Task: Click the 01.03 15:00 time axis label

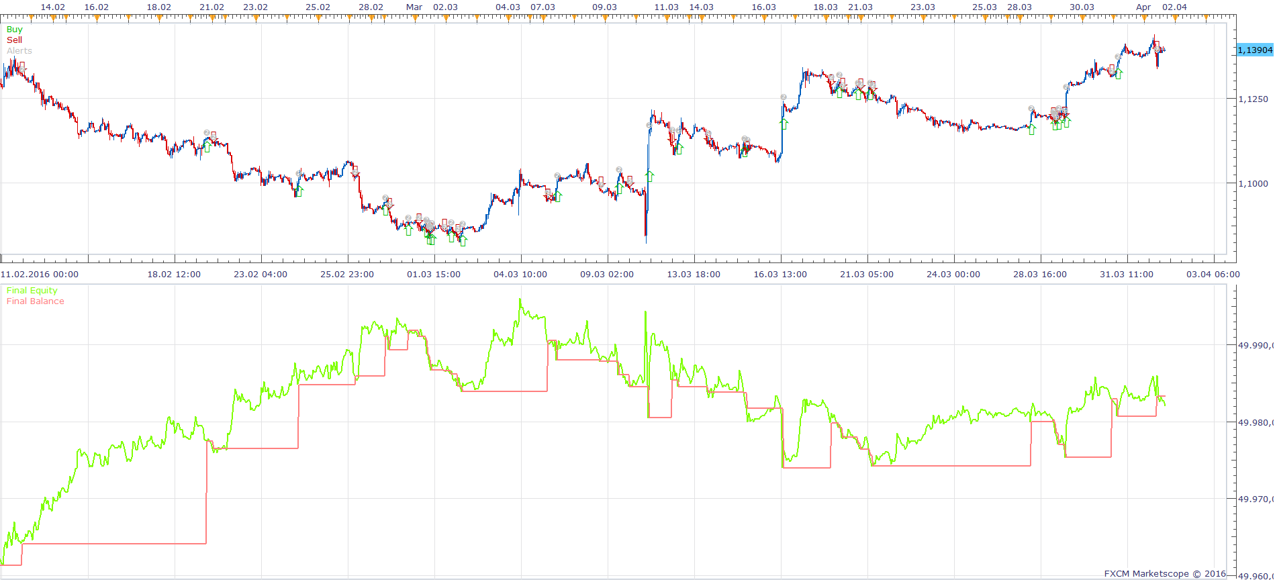Action: click(434, 275)
